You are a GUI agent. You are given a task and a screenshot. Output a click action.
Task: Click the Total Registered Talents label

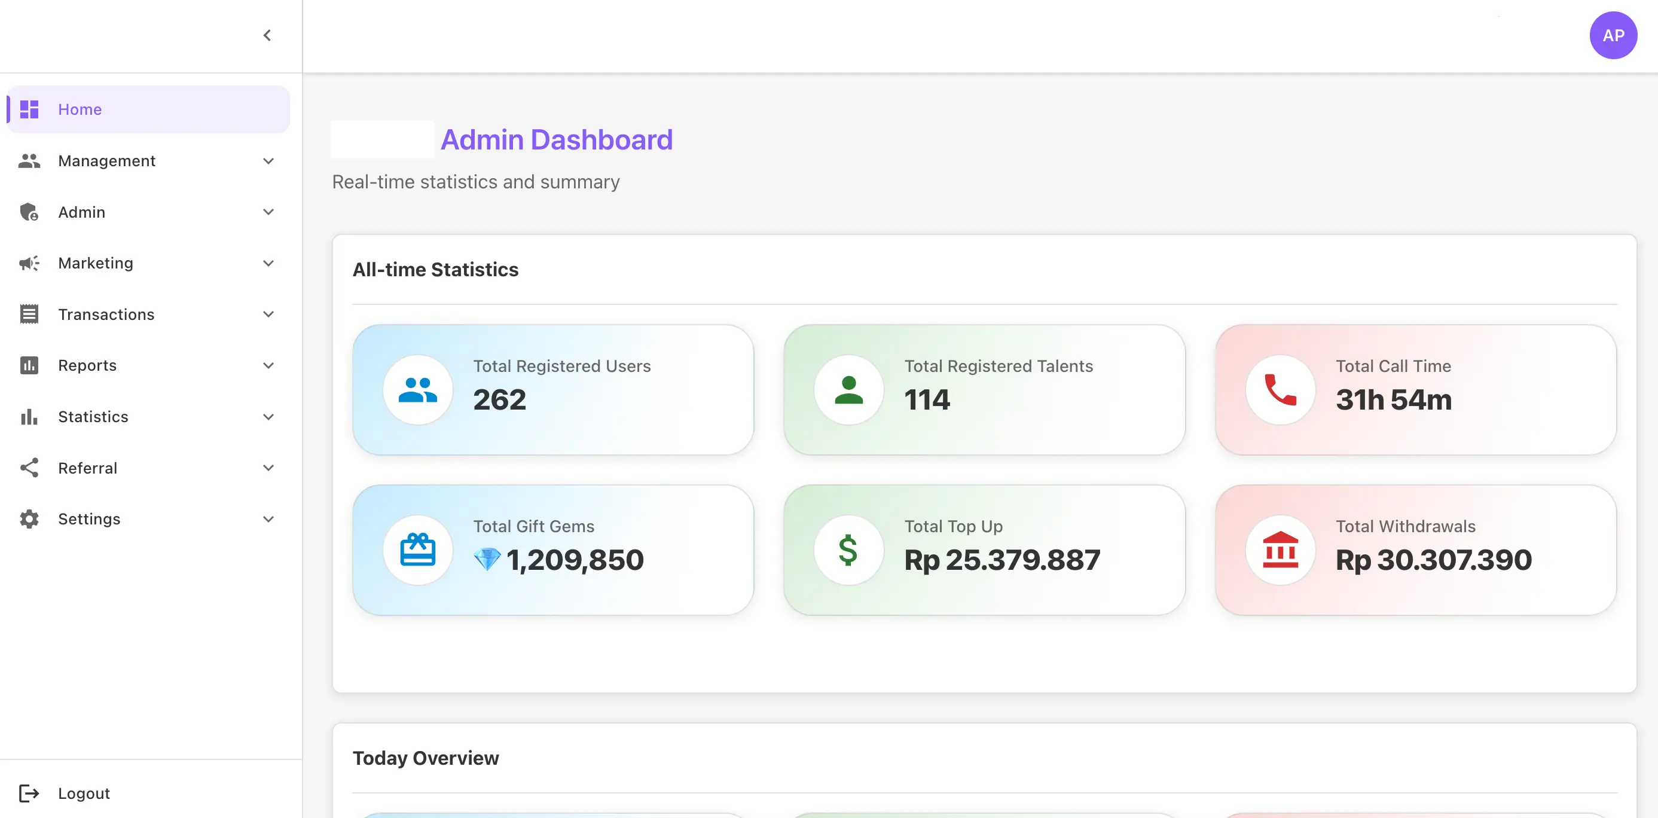click(x=999, y=366)
